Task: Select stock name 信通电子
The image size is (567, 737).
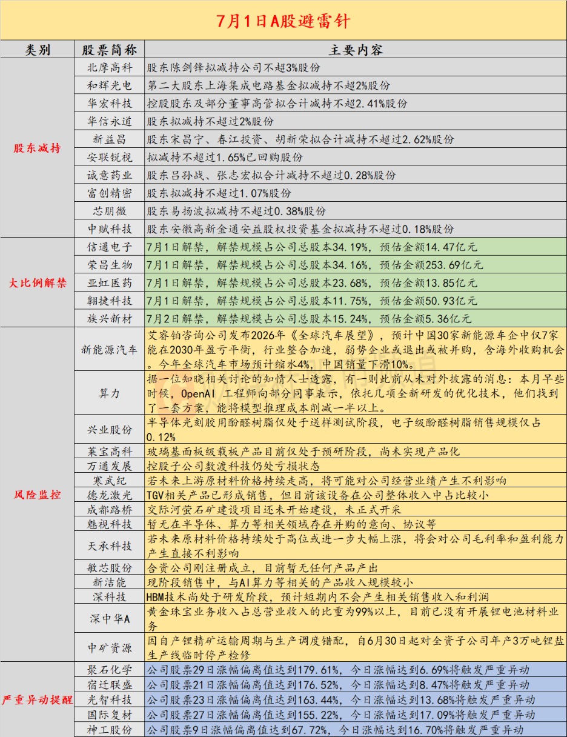Action: (x=110, y=247)
